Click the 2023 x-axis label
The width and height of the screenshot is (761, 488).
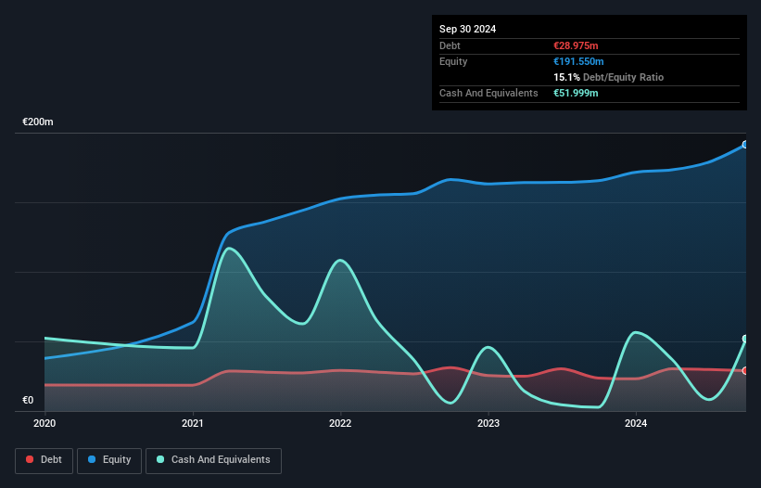click(488, 423)
